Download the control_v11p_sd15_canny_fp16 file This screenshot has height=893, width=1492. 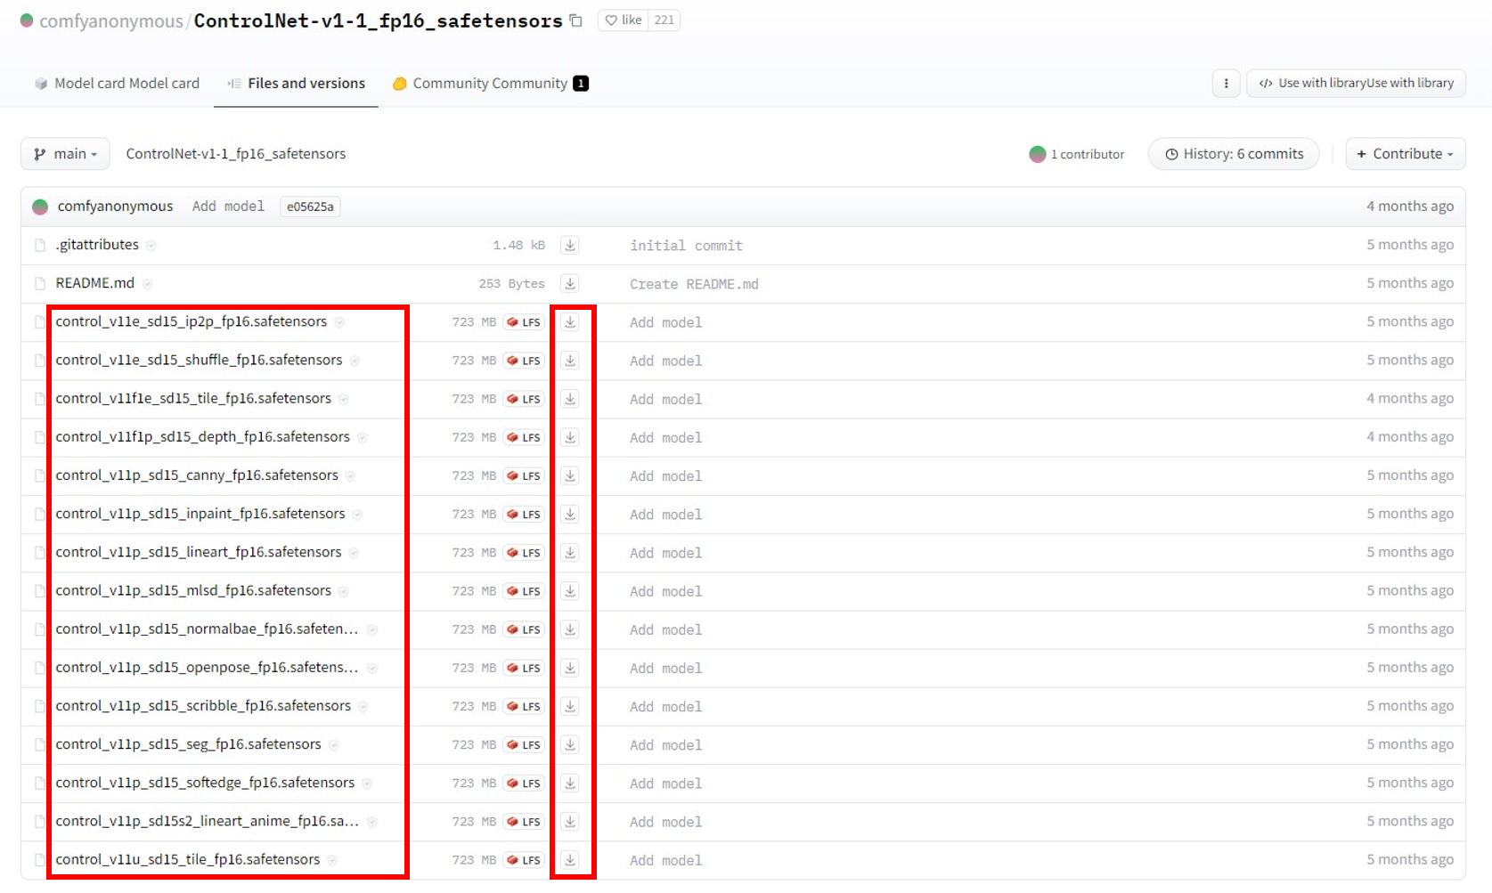pos(570,475)
